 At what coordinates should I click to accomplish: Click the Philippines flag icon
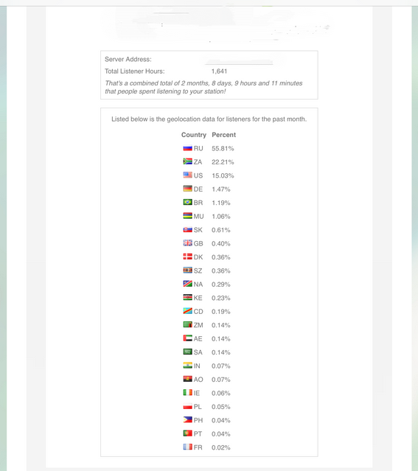coord(187,420)
